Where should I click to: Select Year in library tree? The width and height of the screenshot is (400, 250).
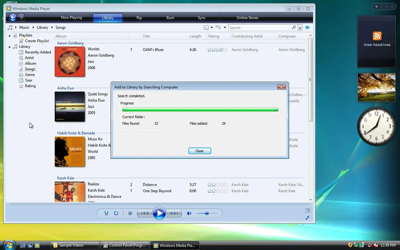click(x=28, y=80)
